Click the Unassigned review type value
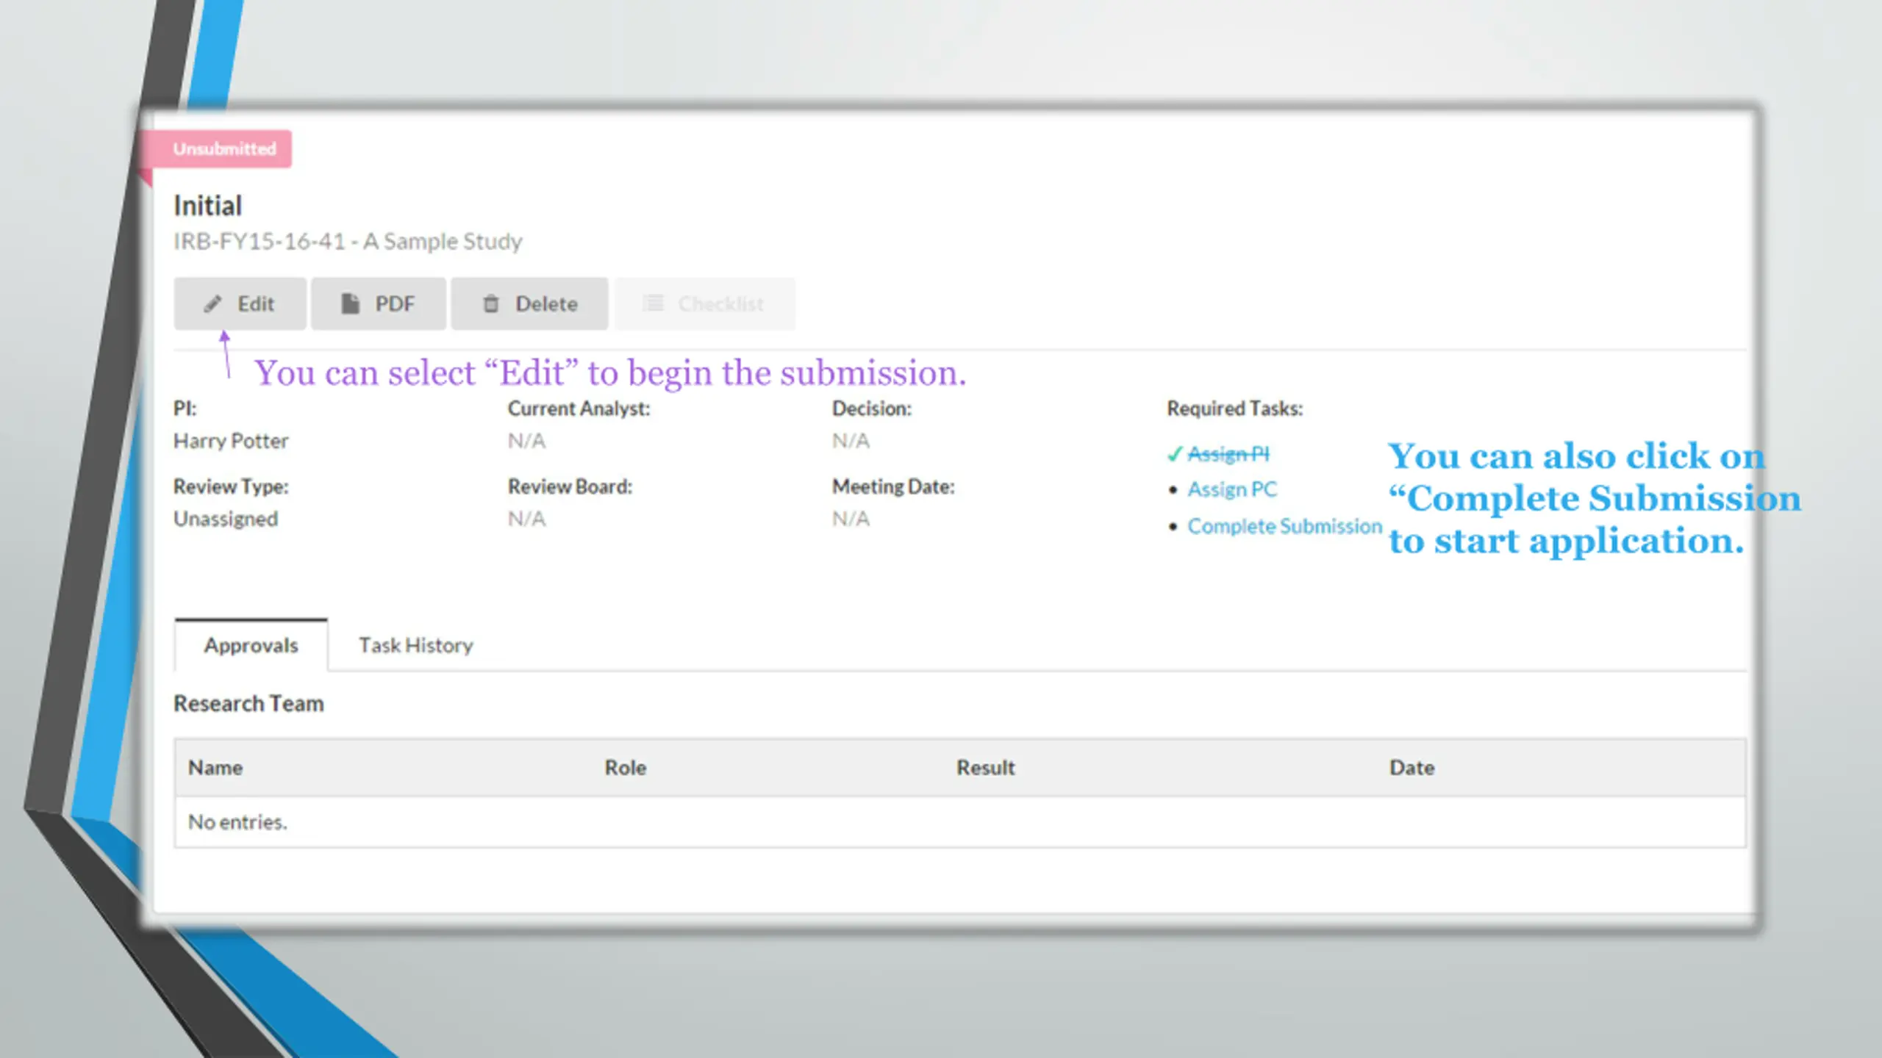Image resolution: width=1882 pixels, height=1058 pixels. click(x=226, y=519)
